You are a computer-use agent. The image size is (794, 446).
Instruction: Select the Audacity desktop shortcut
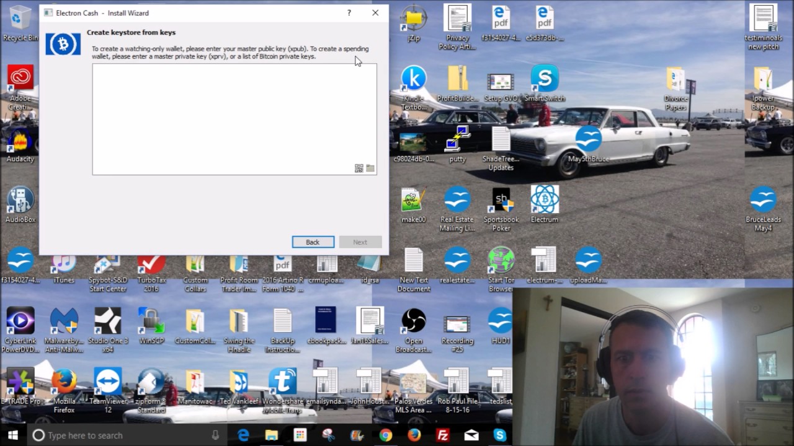20,144
